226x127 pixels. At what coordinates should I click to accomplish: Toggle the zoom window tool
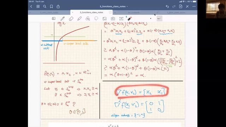[x=54, y=18]
